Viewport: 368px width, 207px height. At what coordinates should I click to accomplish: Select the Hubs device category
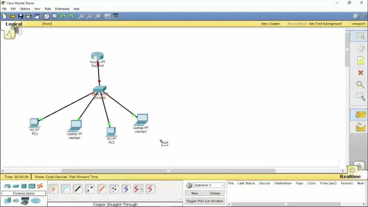click(x=24, y=186)
